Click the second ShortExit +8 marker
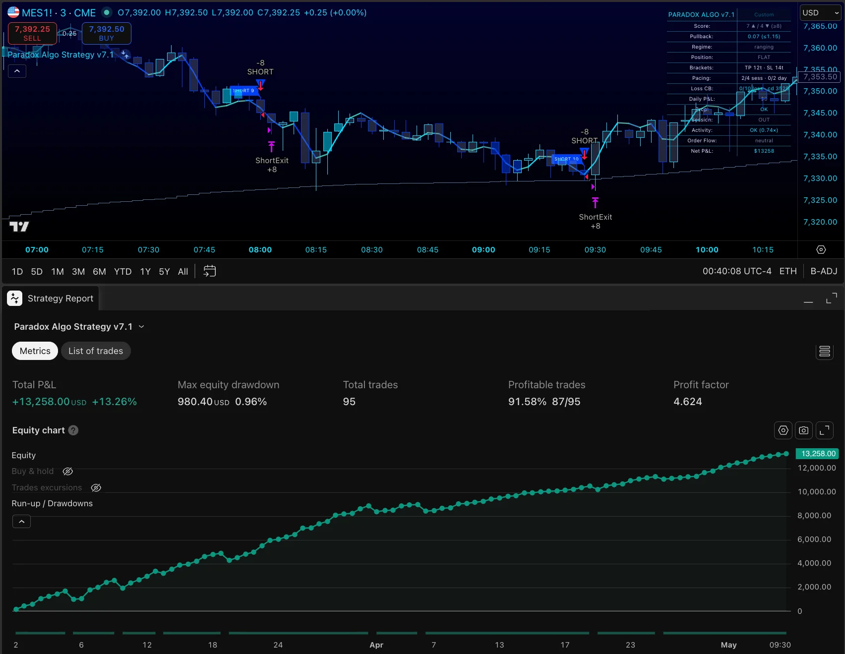This screenshot has width=845, height=654. coord(595,221)
